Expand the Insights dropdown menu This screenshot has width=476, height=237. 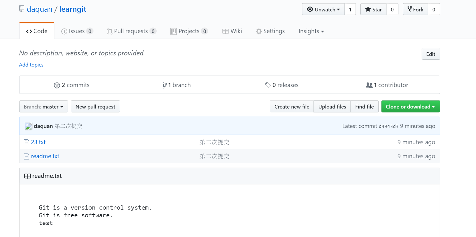click(311, 31)
